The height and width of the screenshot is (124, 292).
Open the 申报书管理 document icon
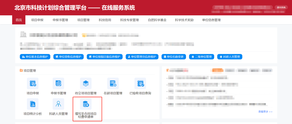pos(58,84)
